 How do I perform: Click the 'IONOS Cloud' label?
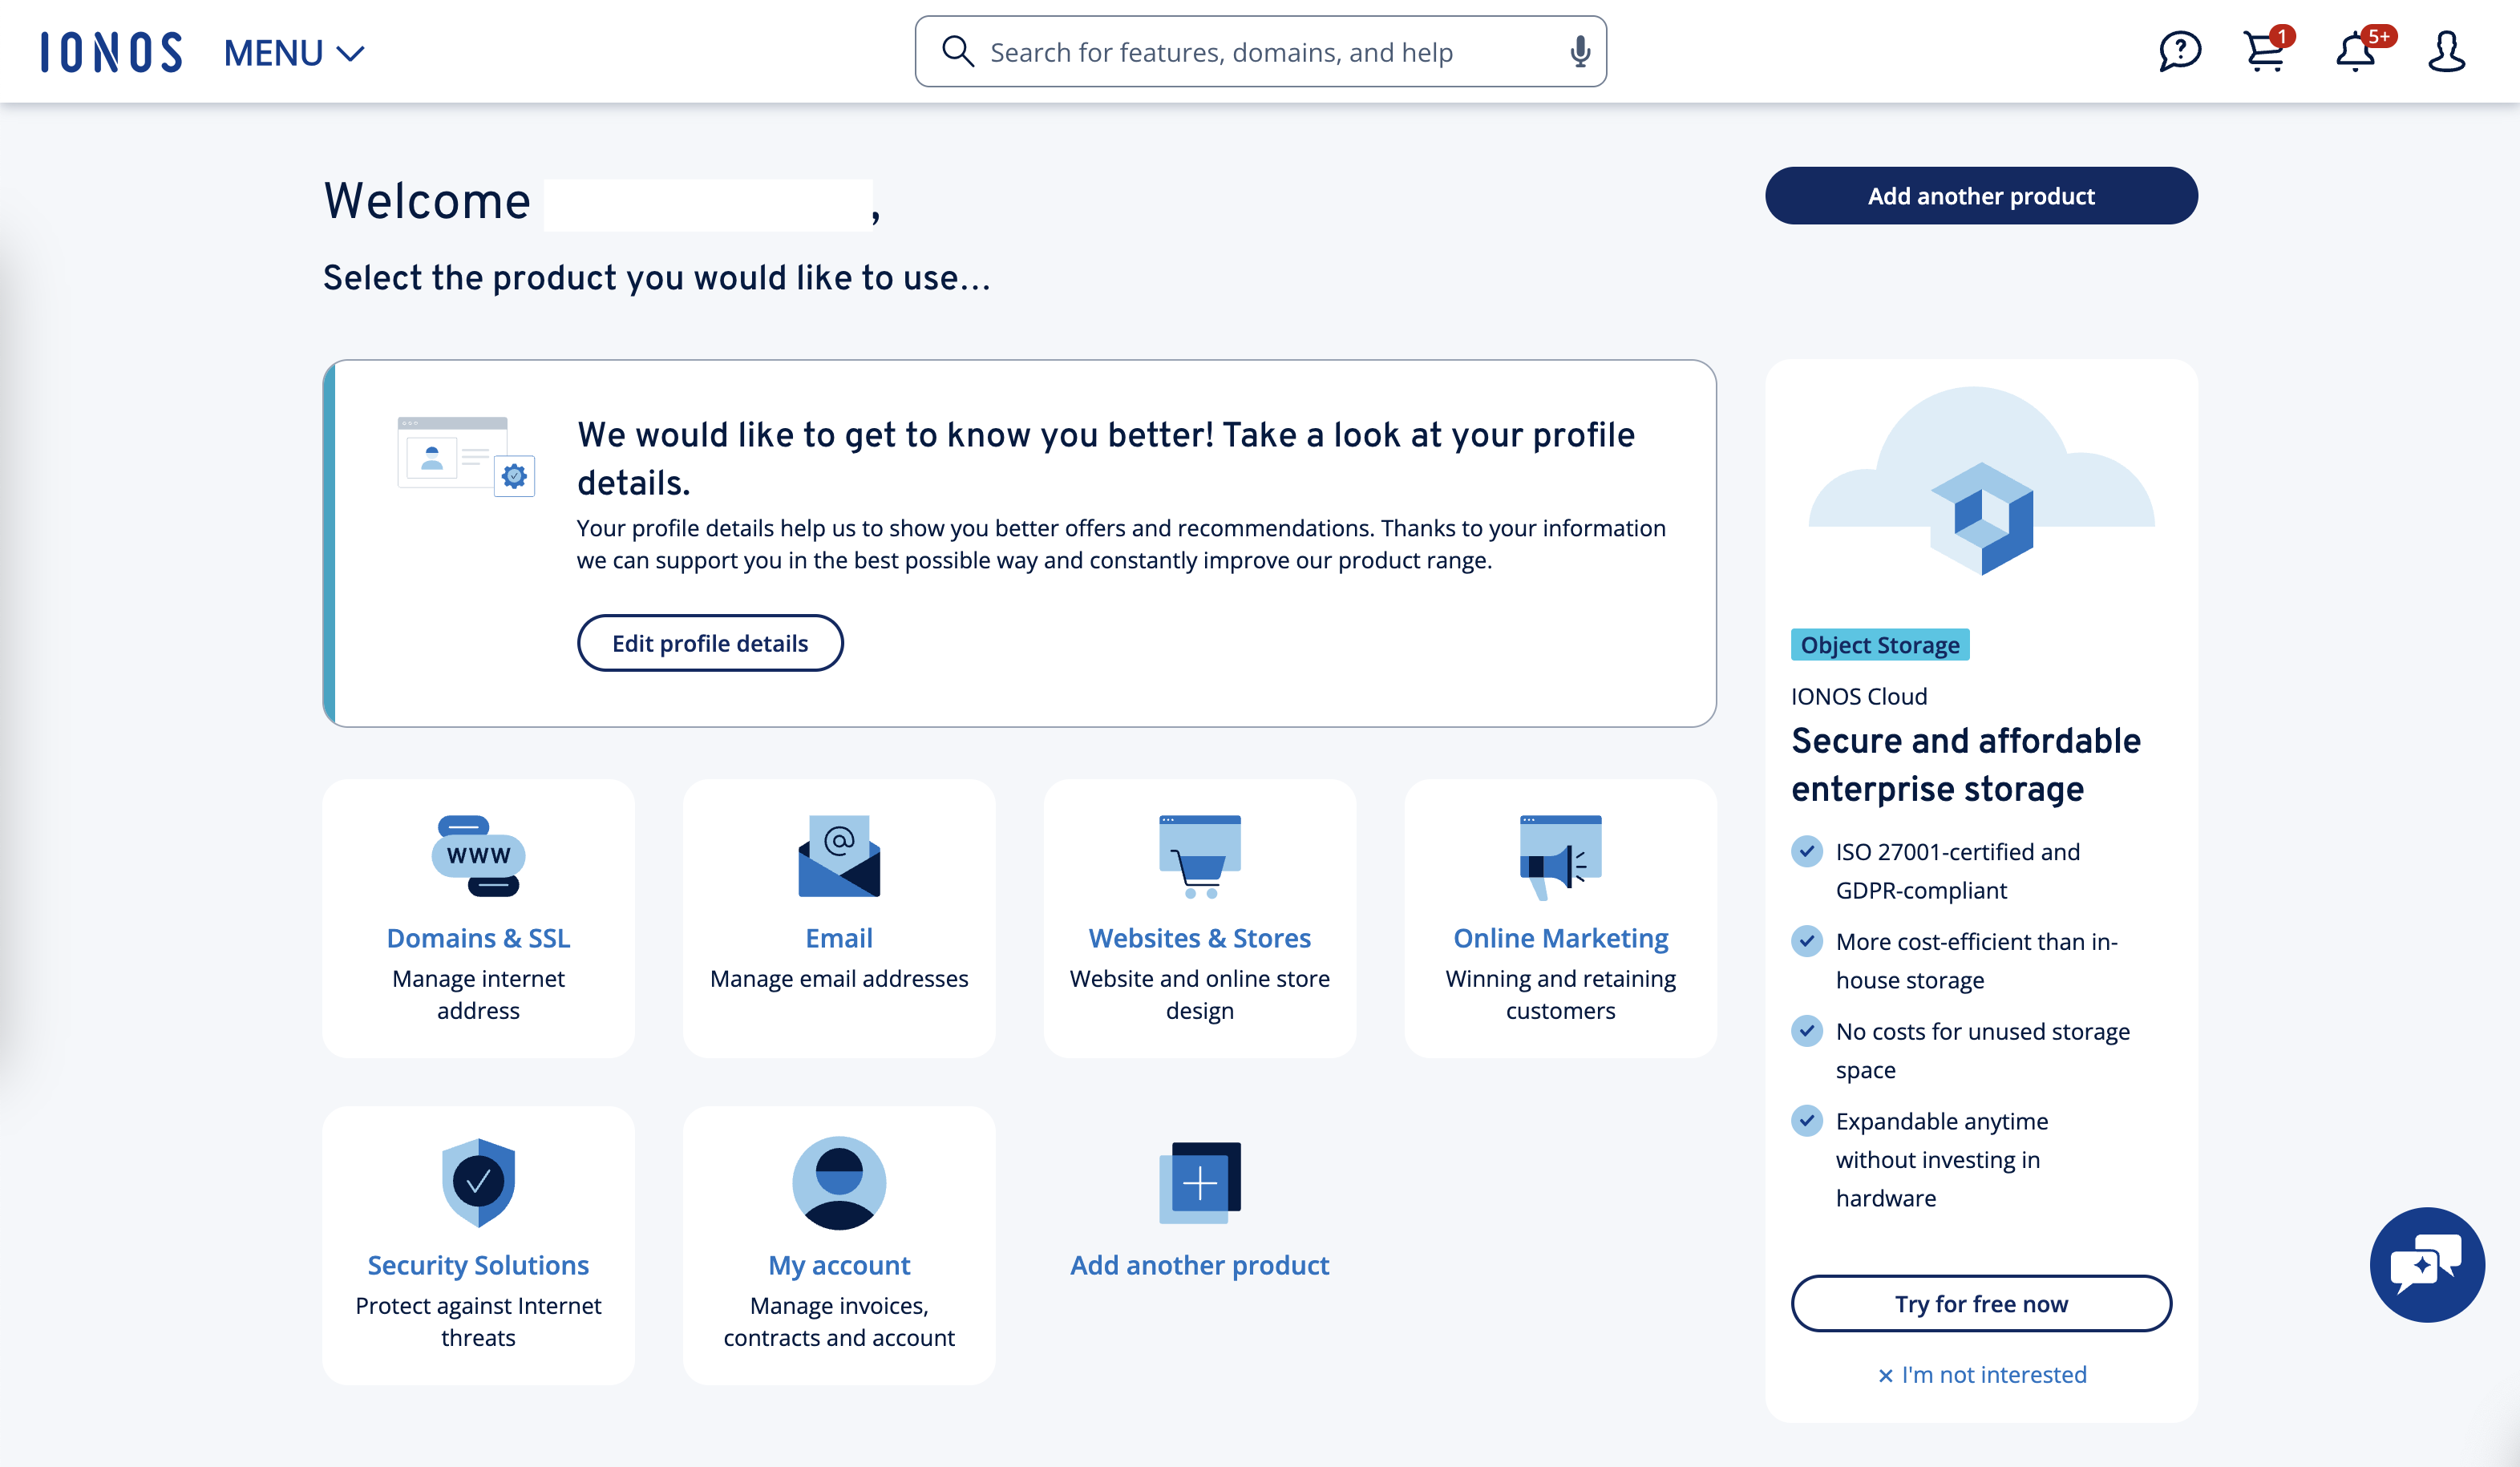point(1858,696)
